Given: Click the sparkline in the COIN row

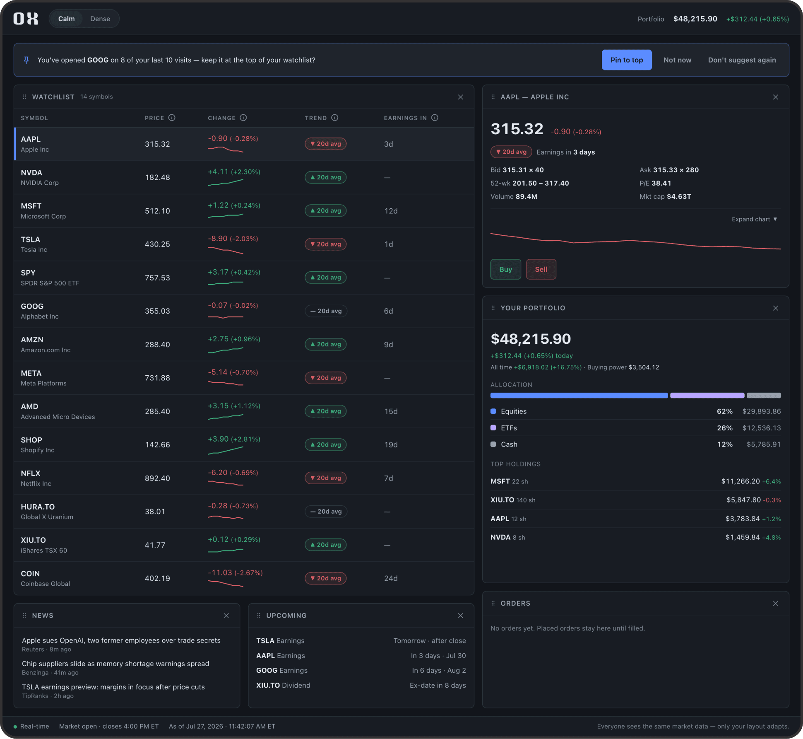Looking at the screenshot, I should [x=226, y=584].
